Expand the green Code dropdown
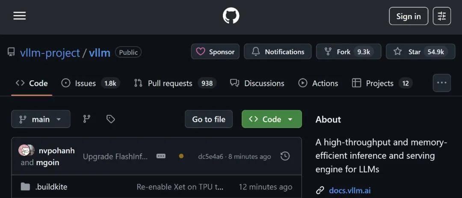462x198 pixels. pyautogui.click(x=272, y=119)
